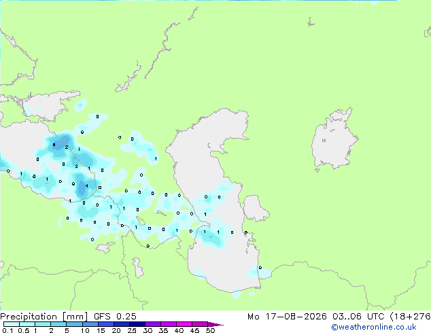
Task: Click the "(18+276" forecast run text
Action: tap(410, 317)
